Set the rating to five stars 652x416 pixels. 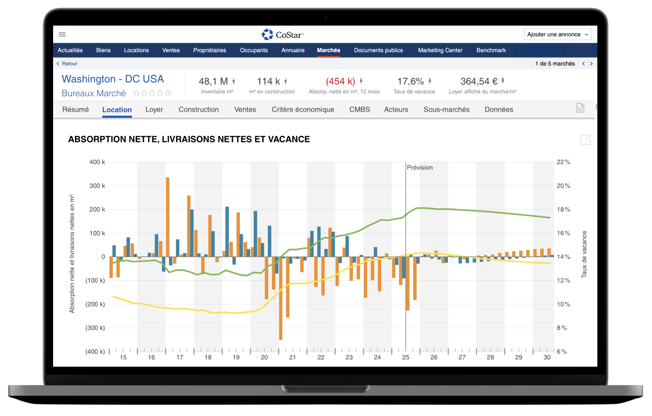pyautogui.click(x=168, y=93)
